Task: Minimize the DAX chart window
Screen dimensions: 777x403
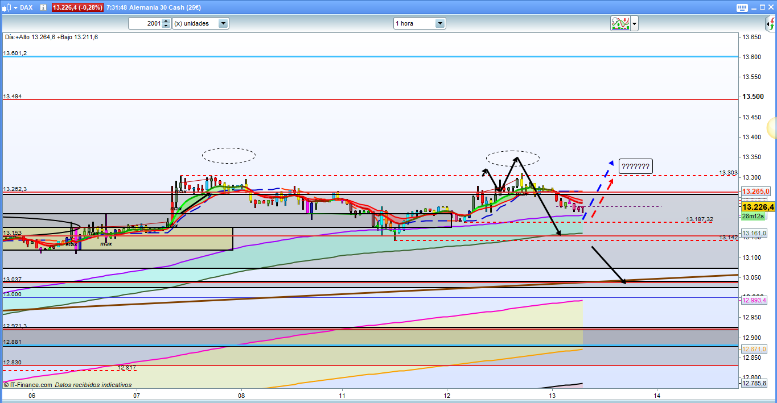Action: pos(752,7)
